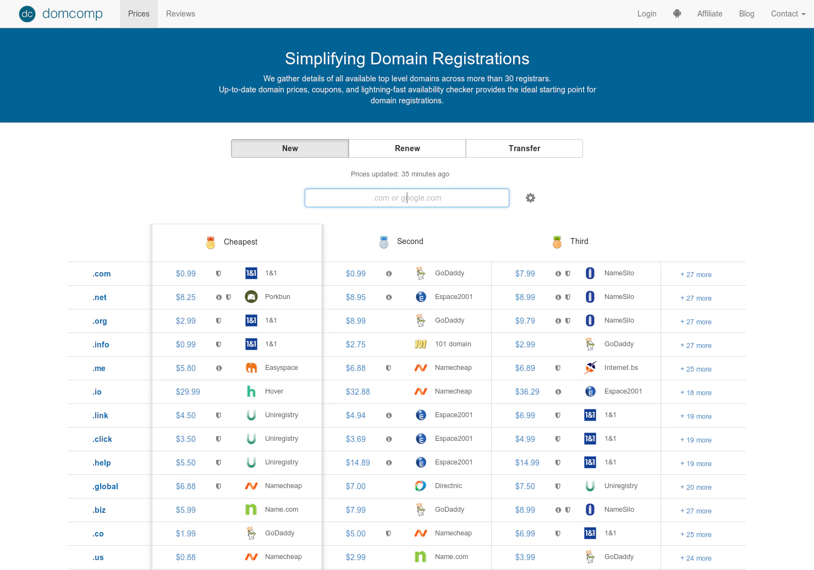This screenshot has height=570, width=814.
Task: Expand + 27 more for .net
Action: coord(696,298)
